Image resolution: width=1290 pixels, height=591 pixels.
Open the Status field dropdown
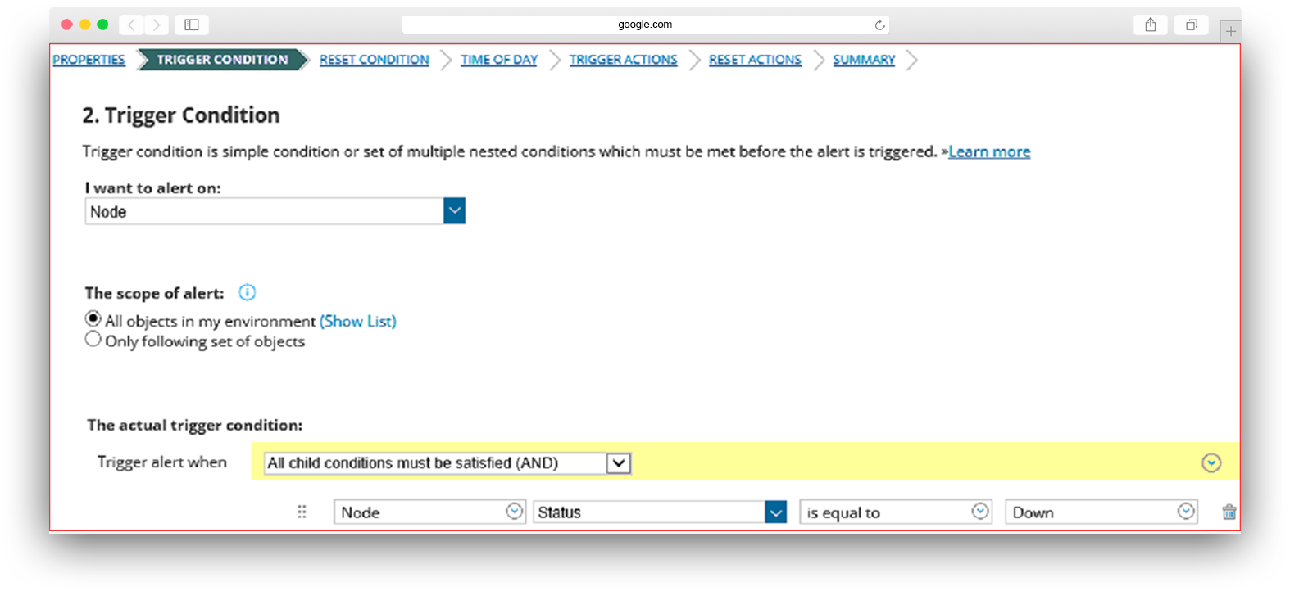coord(660,512)
